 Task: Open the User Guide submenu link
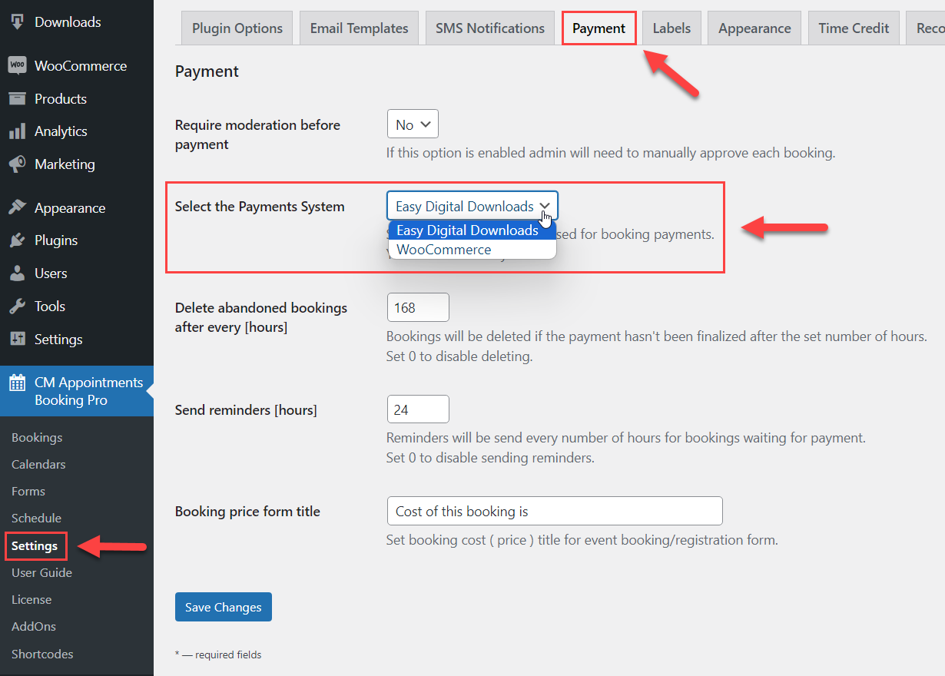(41, 573)
